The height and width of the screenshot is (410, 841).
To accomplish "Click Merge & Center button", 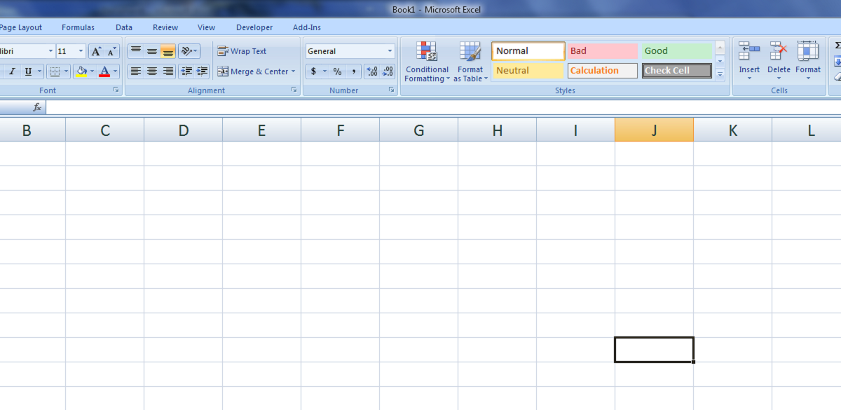I will [252, 71].
